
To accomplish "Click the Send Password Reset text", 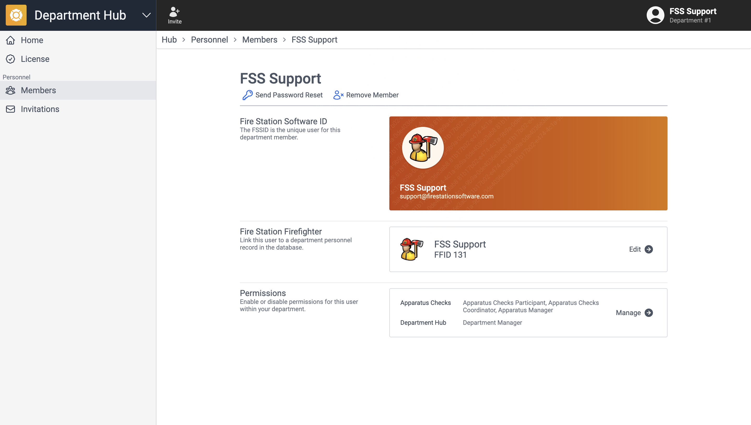I will [x=289, y=95].
